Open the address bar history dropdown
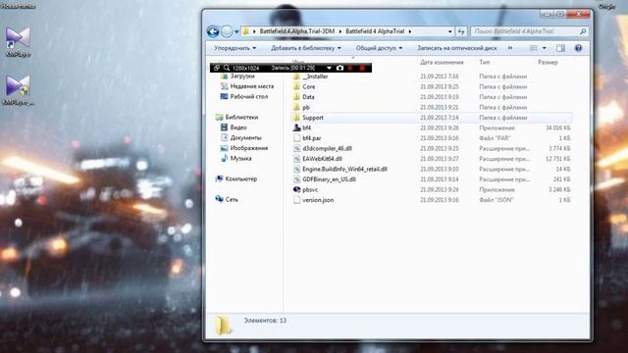 pyautogui.click(x=449, y=31)
